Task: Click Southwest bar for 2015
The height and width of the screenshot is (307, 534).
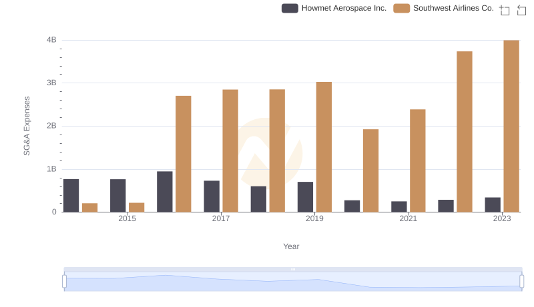Action: pos(137,208)
